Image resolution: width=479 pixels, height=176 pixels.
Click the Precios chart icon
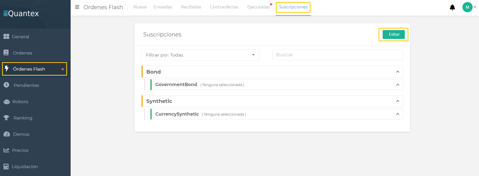point(6,150)
